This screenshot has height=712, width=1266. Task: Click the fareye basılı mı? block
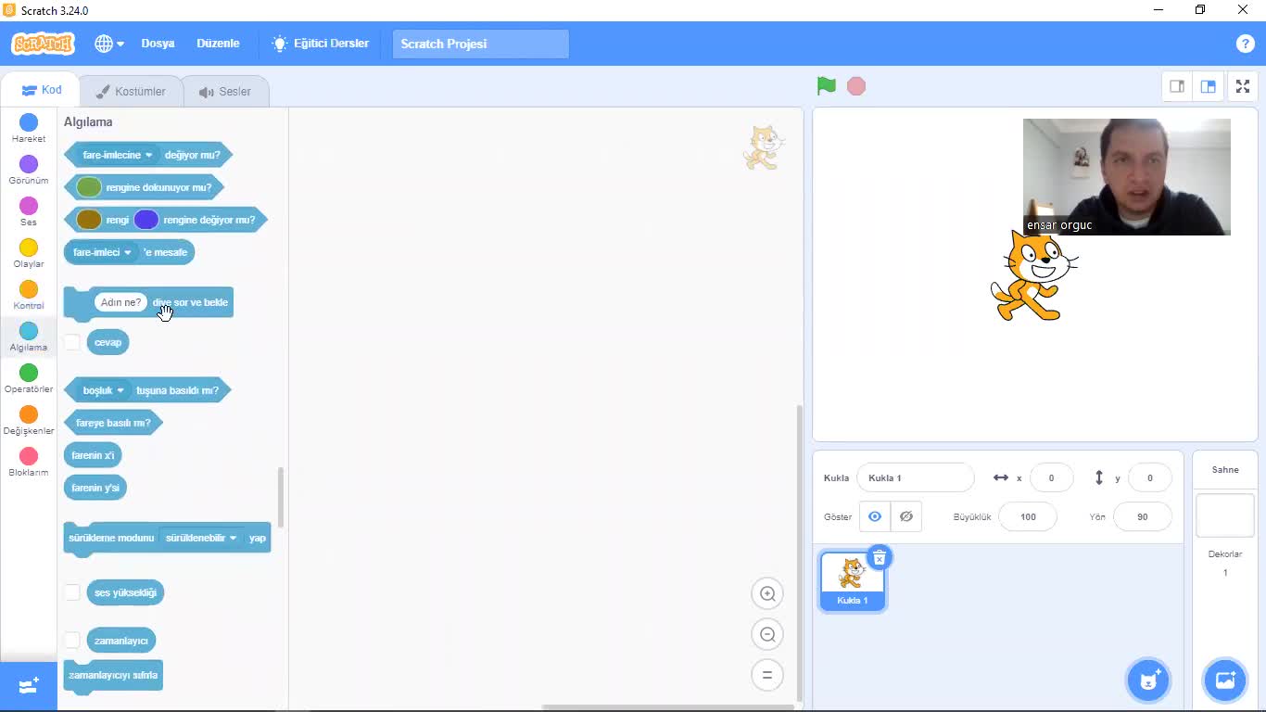coord(113,423)
